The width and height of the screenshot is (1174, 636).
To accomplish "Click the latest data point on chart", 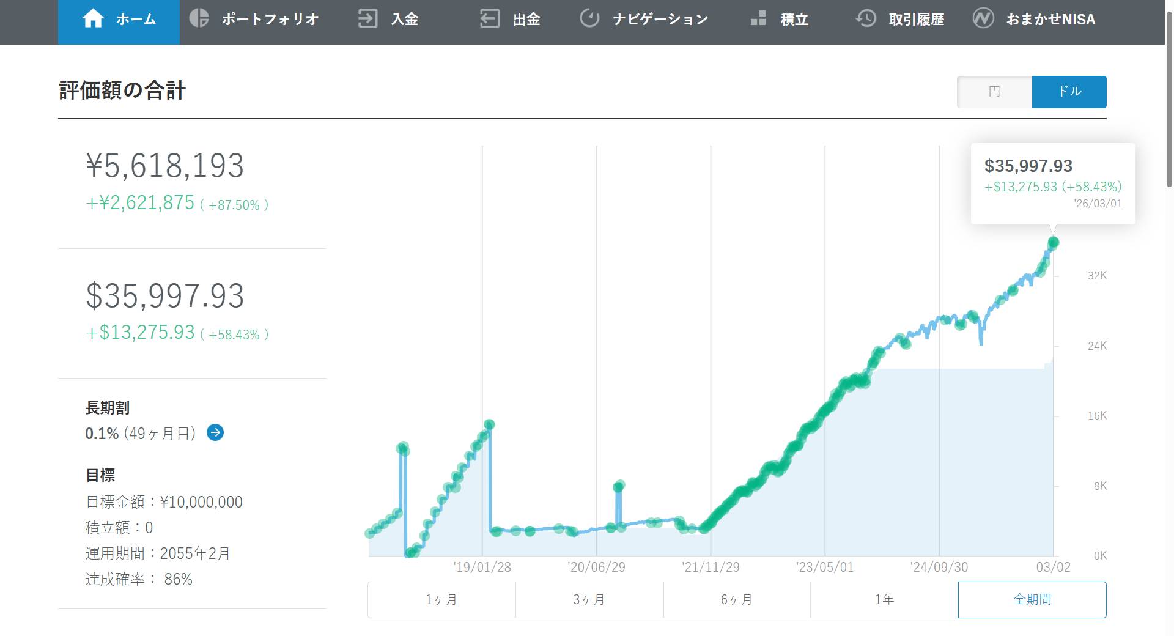I will (x=1053, y=243).
